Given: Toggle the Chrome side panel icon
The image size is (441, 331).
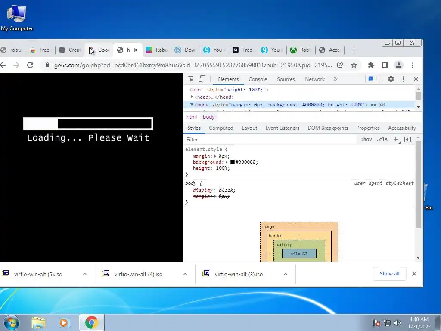Looking at the screenshot, I should 385,66.
